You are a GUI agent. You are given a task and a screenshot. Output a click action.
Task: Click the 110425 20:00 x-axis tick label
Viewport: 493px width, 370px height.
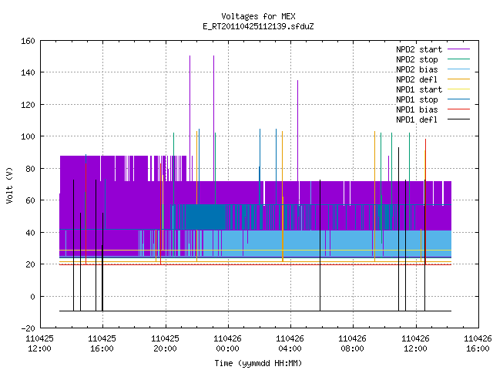click(x=165, y=344)
